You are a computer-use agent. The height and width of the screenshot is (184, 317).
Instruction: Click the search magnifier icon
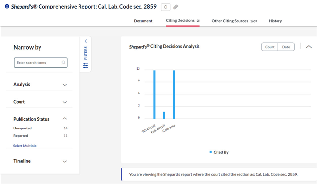pyautogui.click(x=63, y=62)
